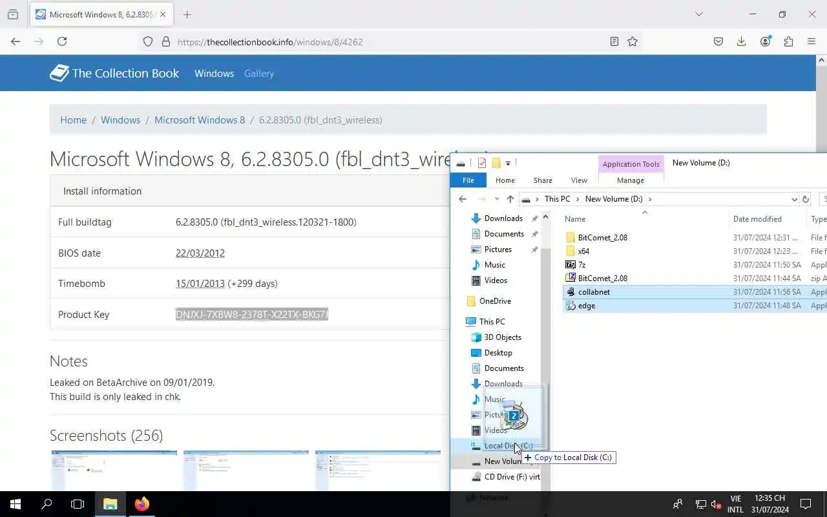Viewport: 827px width, 517px height.
Task: Click navigation pane scroll up arrow
Action: tap(545, 217)
